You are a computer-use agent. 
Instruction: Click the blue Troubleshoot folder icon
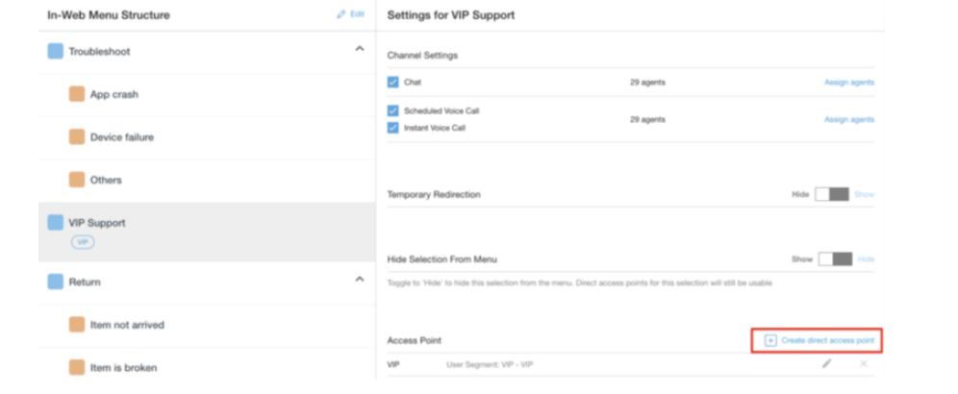(x=56, y=51)
